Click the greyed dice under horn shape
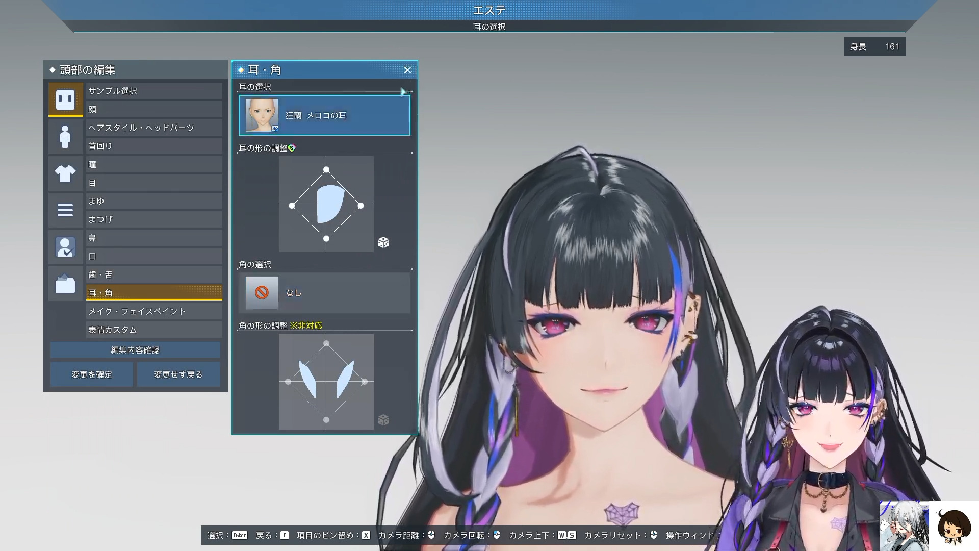The image size is (979, 551). click(x=383, y=420)
